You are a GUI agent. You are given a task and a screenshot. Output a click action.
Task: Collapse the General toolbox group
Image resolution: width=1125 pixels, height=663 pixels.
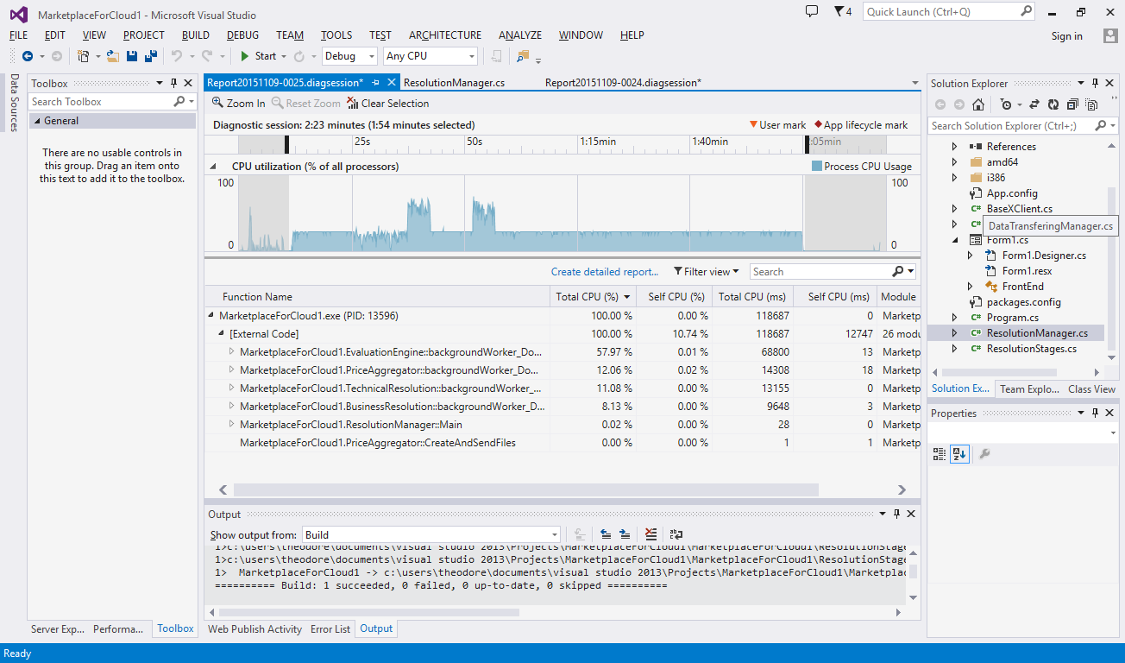37,122
